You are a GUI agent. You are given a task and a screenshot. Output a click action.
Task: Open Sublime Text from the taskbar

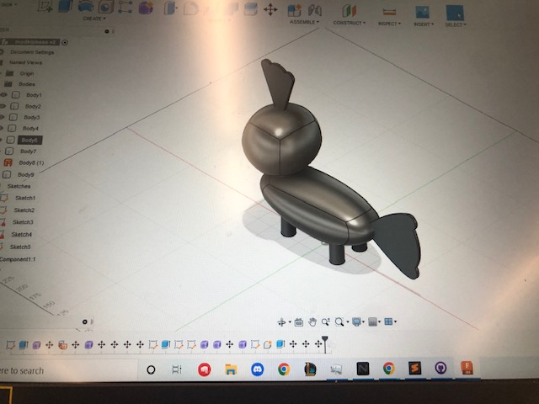pos(415,369)
